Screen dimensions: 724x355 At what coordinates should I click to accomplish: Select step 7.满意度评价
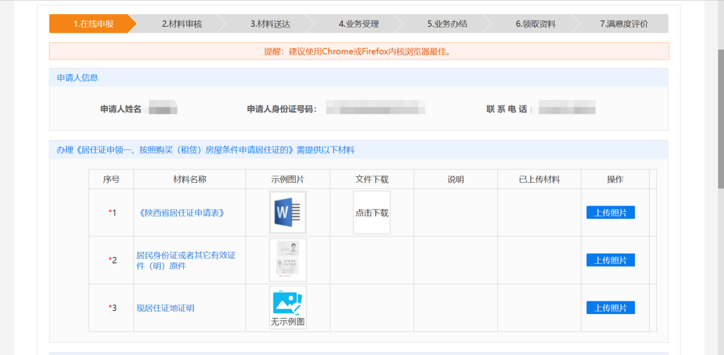click(x=624, y=24)
